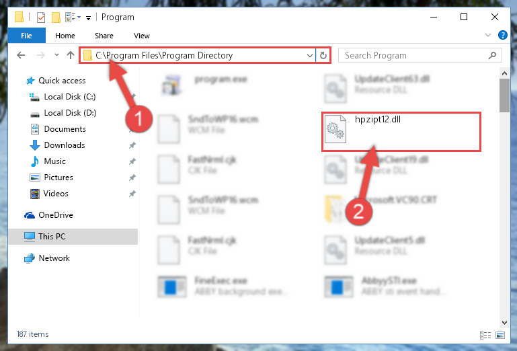Image resolution: width=517 pixels, height=351 pixels.
Task: Select the hpzipt12.dll file
Action: (x=401, y=132)
